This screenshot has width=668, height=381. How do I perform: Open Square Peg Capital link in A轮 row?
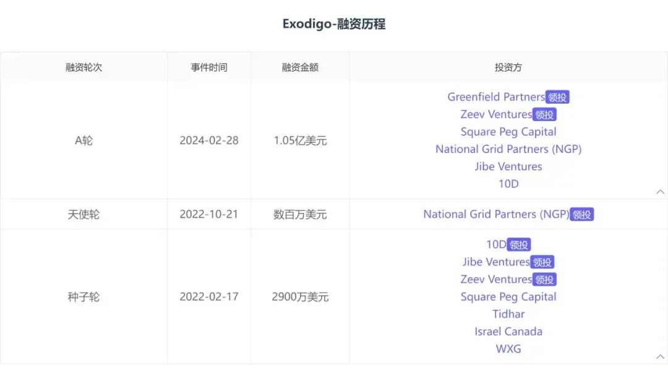click(x=508, y=132)
